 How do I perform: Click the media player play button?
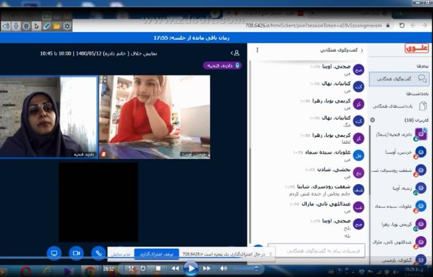[191, 268]
